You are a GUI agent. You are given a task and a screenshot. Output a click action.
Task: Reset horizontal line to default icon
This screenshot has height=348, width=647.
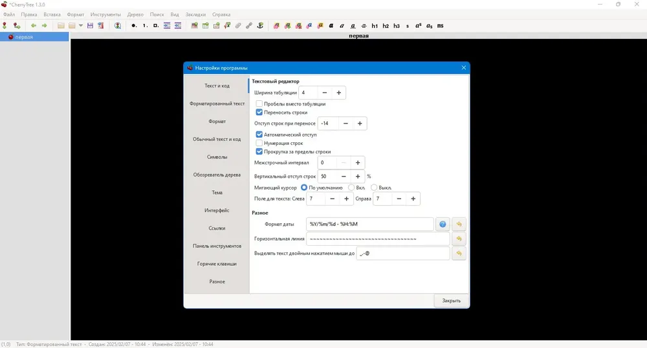[459, 239]
